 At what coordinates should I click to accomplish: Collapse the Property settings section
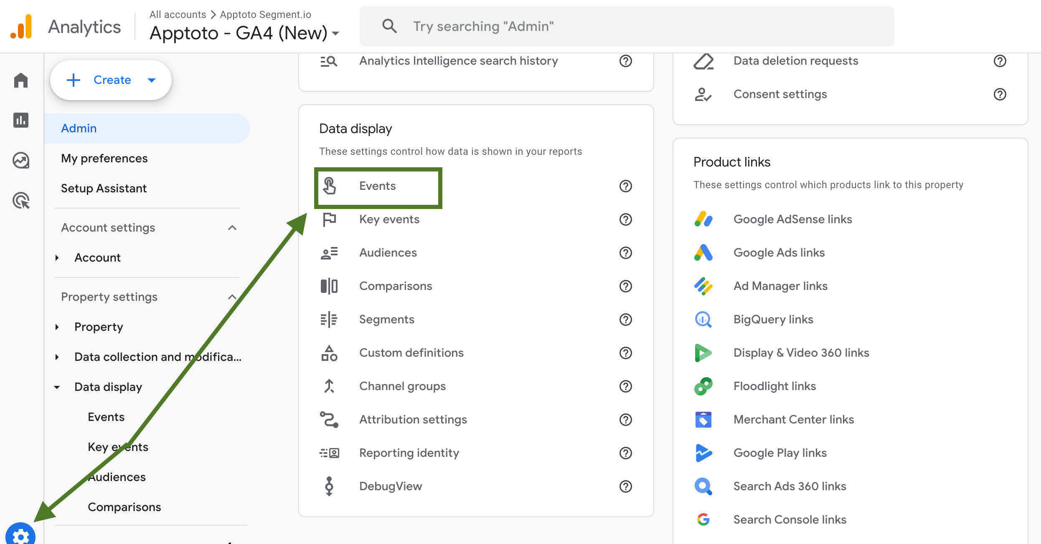tap(232, 297)
